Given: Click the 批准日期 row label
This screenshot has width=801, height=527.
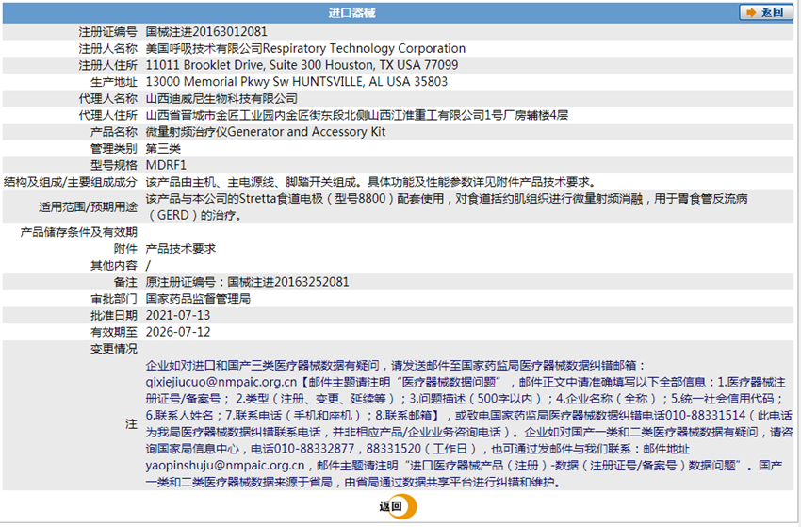Looking at the screenshot, I should (x=114, y=316).
